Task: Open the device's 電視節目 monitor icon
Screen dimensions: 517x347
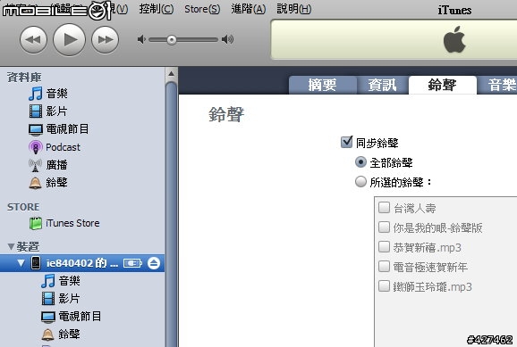Action: click(48, 317)
